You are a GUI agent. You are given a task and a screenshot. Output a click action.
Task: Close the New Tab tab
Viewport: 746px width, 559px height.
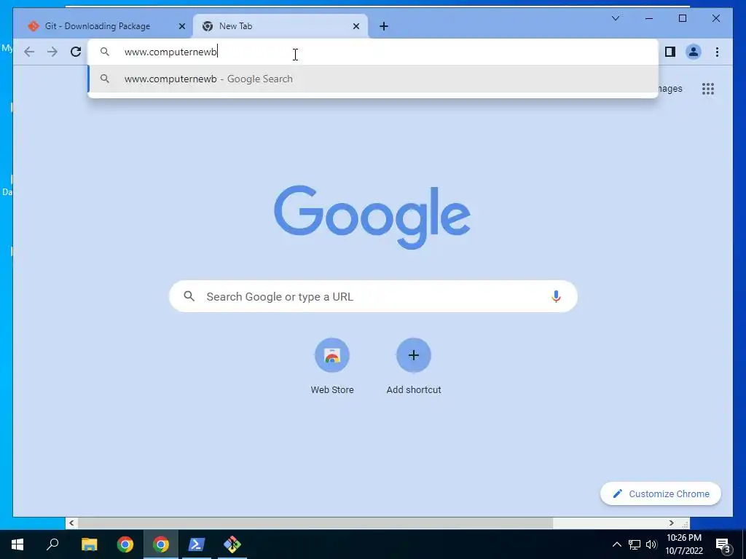(x=356, y=26)
